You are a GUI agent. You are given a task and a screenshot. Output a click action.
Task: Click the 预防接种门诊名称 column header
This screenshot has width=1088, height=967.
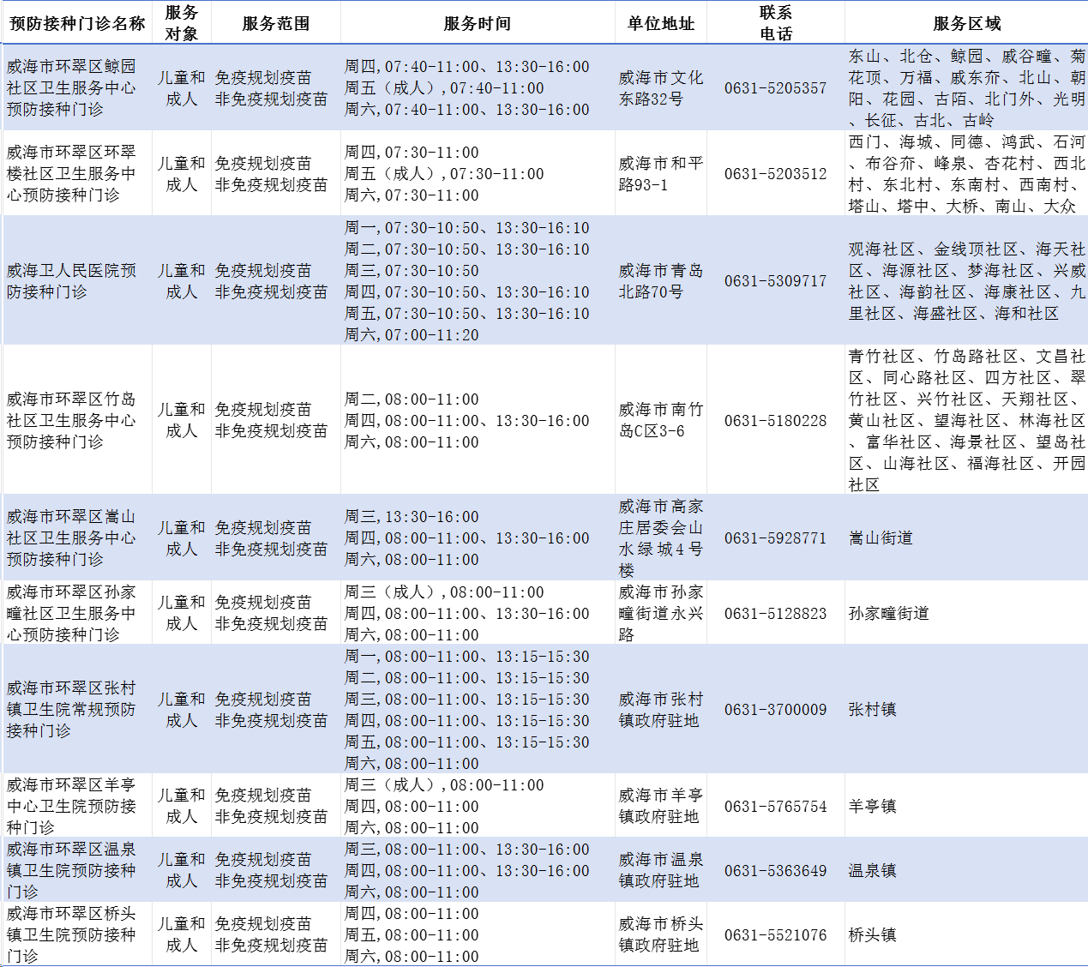[x=77, y=23]
